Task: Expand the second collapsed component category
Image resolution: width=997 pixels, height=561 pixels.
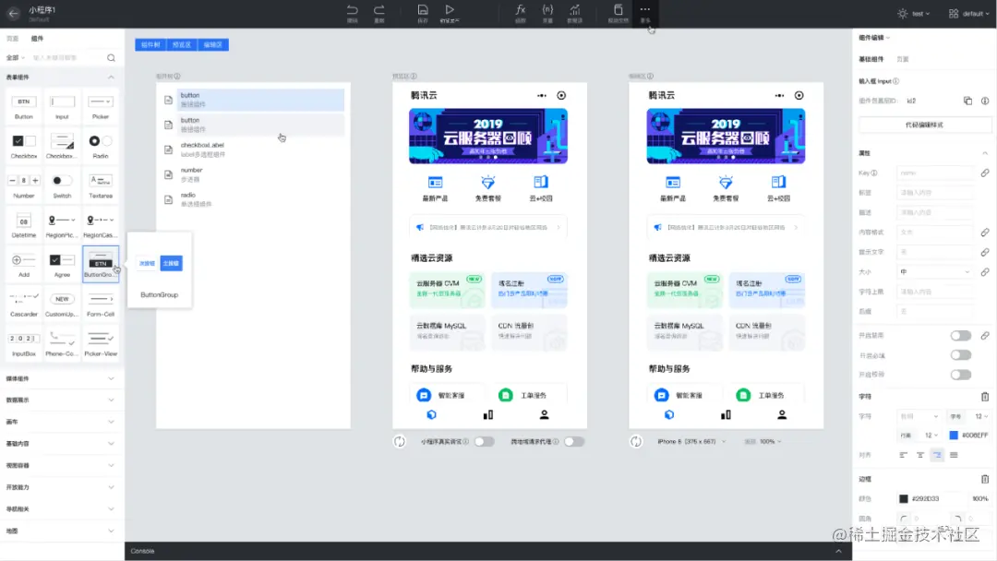Action: 112,400
